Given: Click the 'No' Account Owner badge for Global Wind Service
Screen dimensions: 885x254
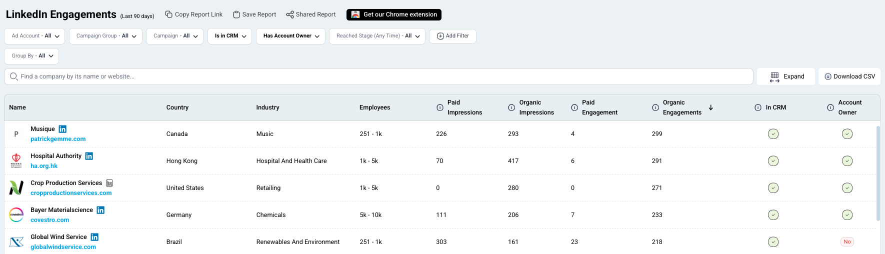Looking at the screenshot, I should pyautogui.click(x=847, y=242).
